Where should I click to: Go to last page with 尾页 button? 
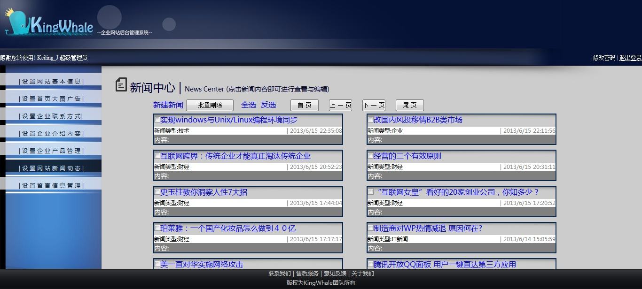(409, 105)
